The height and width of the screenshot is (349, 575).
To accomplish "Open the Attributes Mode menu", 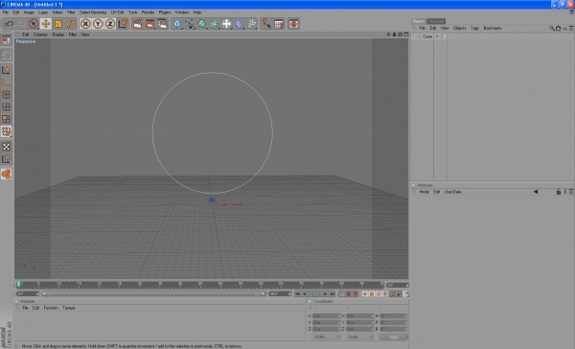I will click(424, 192).
